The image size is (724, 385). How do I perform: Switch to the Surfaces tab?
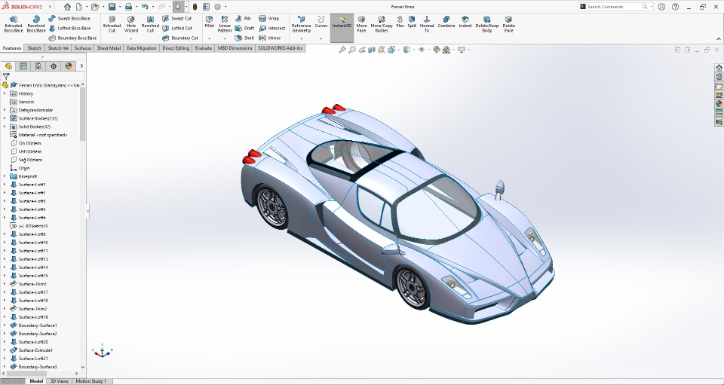83,48
